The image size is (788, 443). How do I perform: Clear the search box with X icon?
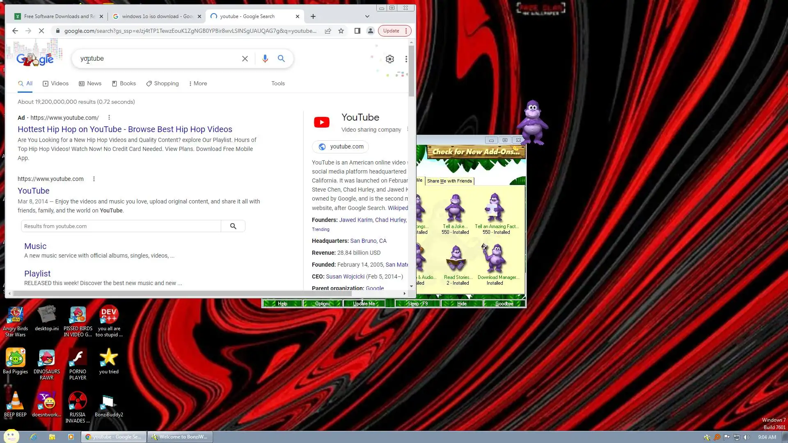245,59
